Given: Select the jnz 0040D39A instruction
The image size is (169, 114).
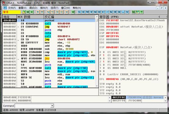Looking at the screenshot, I should pos(49,59).
